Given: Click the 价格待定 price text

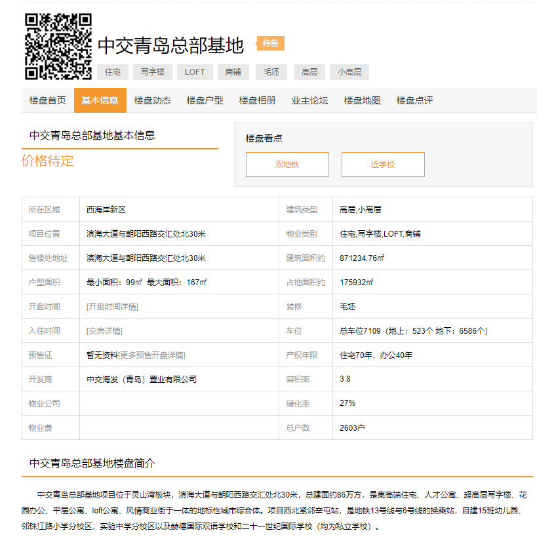Looking at the screenshot, I should [x=48, y=161].
